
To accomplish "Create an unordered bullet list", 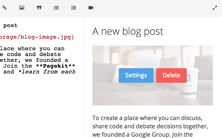I will click(56, 8).
